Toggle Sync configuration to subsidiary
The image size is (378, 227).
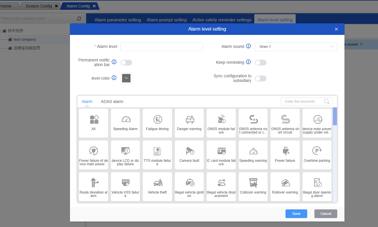pyautogui.click(x=260, y=78)
